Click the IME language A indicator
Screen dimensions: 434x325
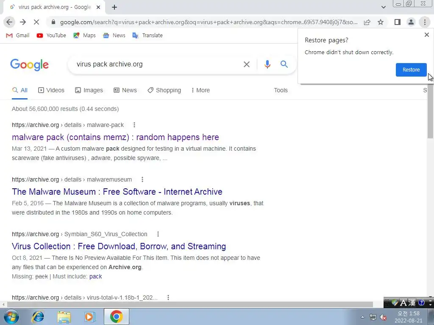pyautogui.click(x=403, y=303)
